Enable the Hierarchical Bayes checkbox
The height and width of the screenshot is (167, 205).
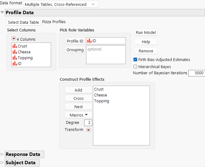135,67
